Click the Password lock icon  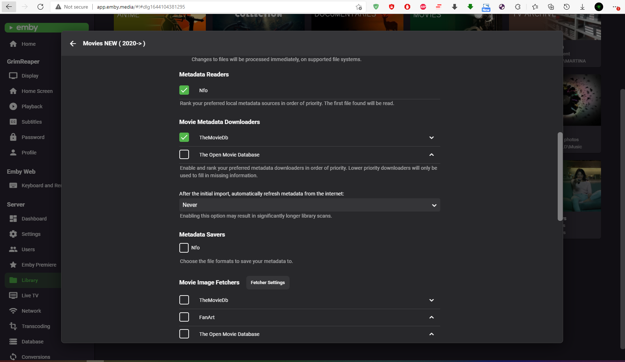13,137
